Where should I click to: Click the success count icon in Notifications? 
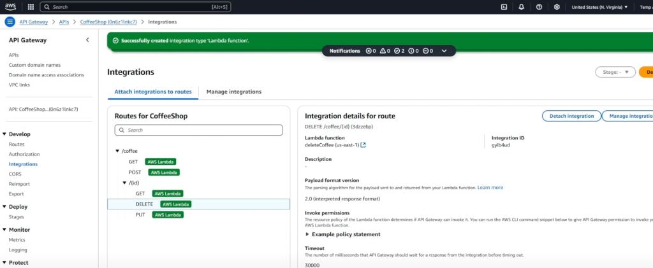(397, 51)
